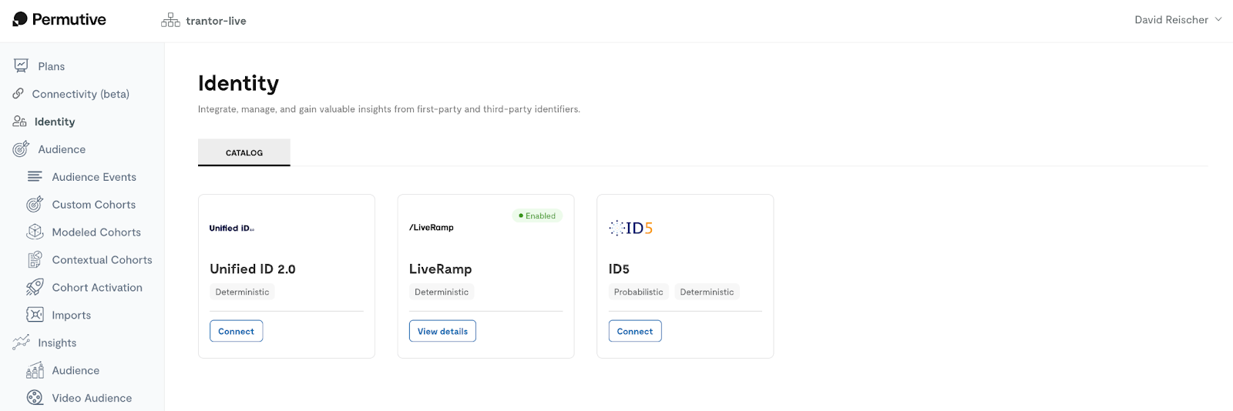Click the Contextual Cohorts document icon

point(35,259)
